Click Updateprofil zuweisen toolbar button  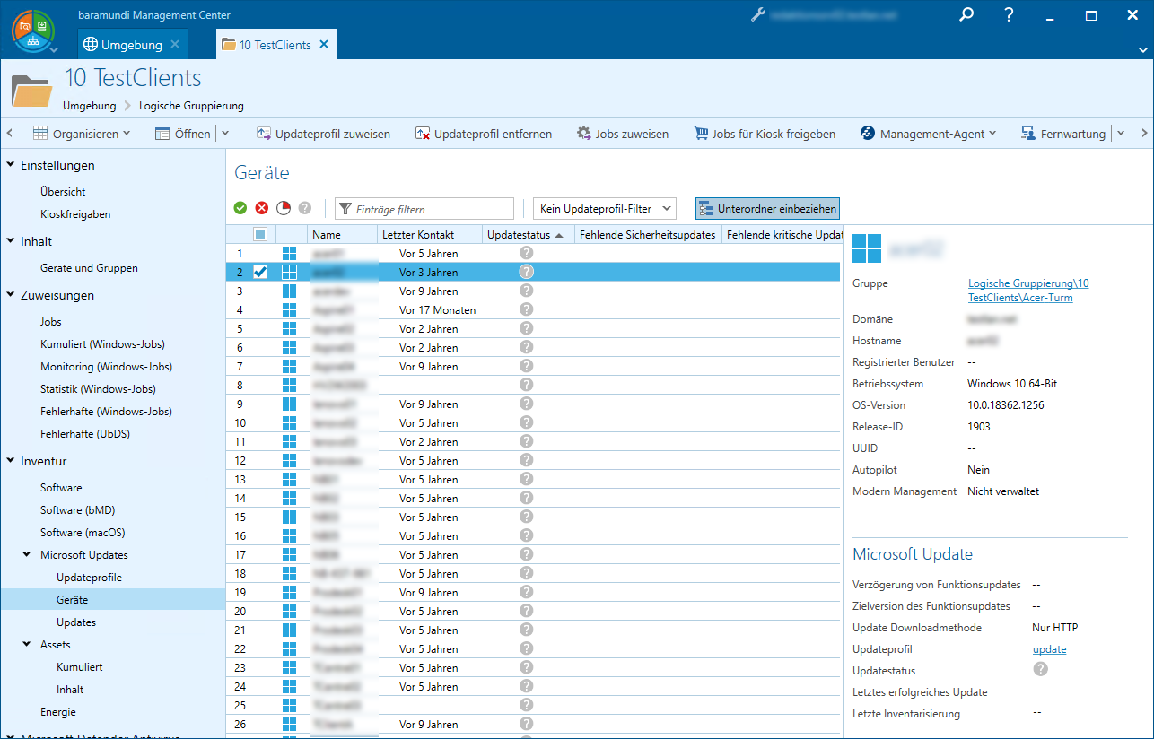[x=324, y=134]
